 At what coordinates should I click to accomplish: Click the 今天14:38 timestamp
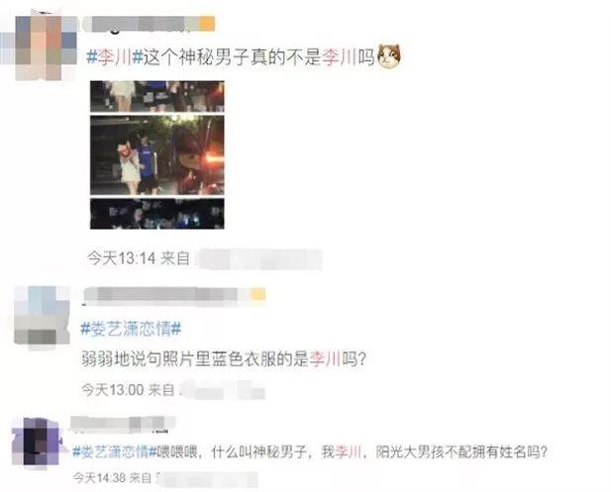tap(99, 477)
